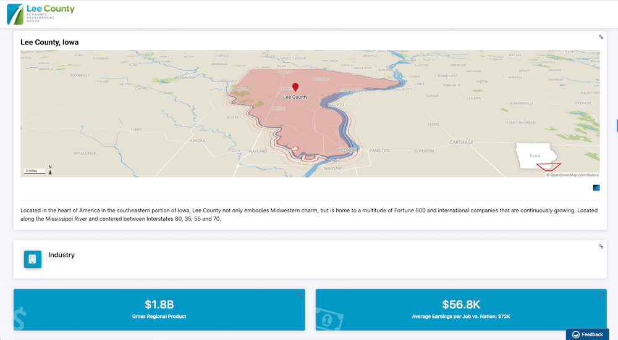Click the Wyaconda label on the map

[85, 154]
